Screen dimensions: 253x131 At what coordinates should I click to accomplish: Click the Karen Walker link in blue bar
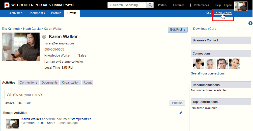[x=223, y=13]
